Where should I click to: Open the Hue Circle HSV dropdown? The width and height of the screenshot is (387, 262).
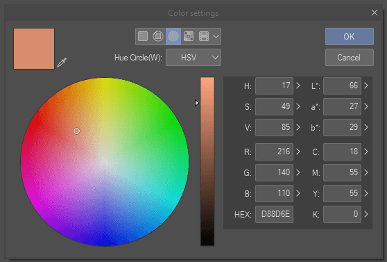click(193, 58)
